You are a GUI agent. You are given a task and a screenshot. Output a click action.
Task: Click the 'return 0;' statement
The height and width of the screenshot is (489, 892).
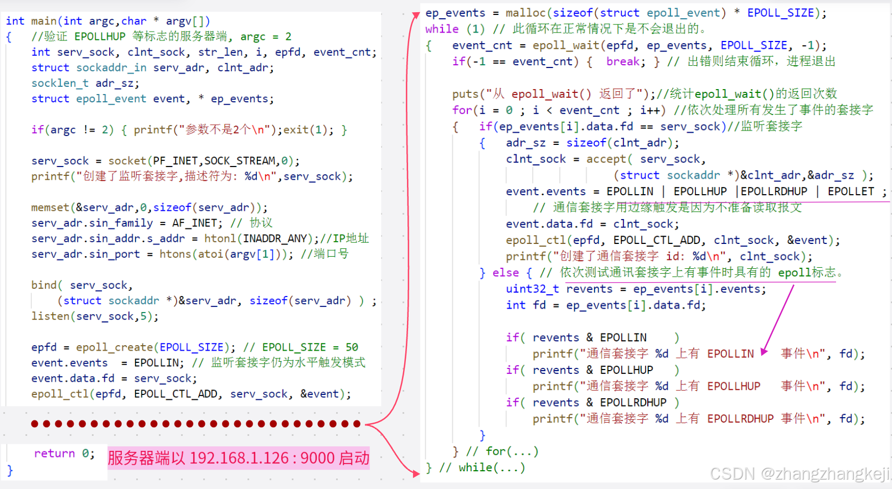point(64,453)
